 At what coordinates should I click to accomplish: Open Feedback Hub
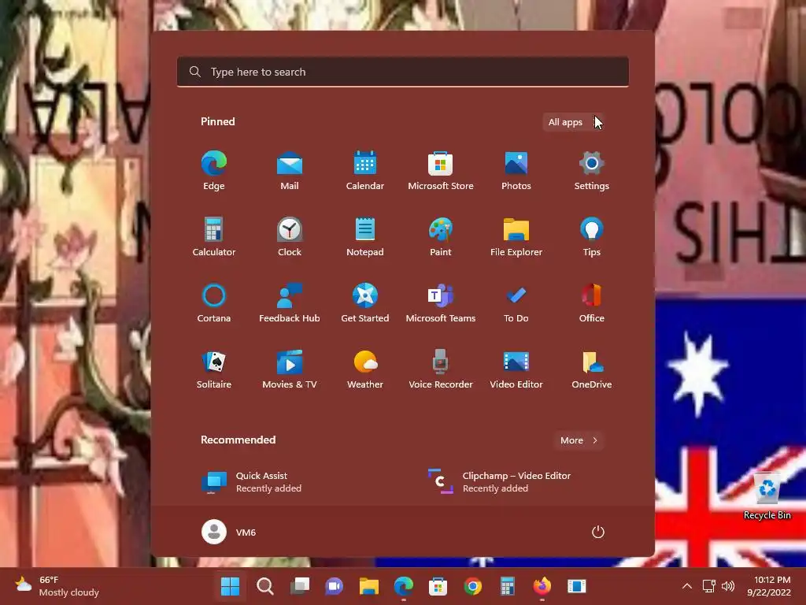pos(290,303)
